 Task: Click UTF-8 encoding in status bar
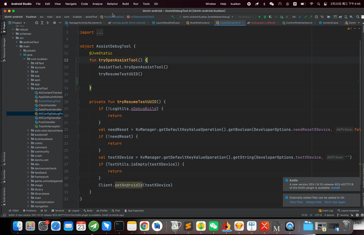[x=318, y=215]
